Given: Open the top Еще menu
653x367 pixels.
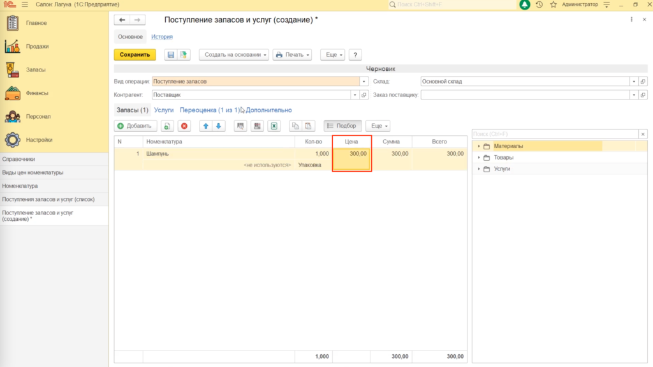Looking at the screenshot, I should [x=333, y=55].
